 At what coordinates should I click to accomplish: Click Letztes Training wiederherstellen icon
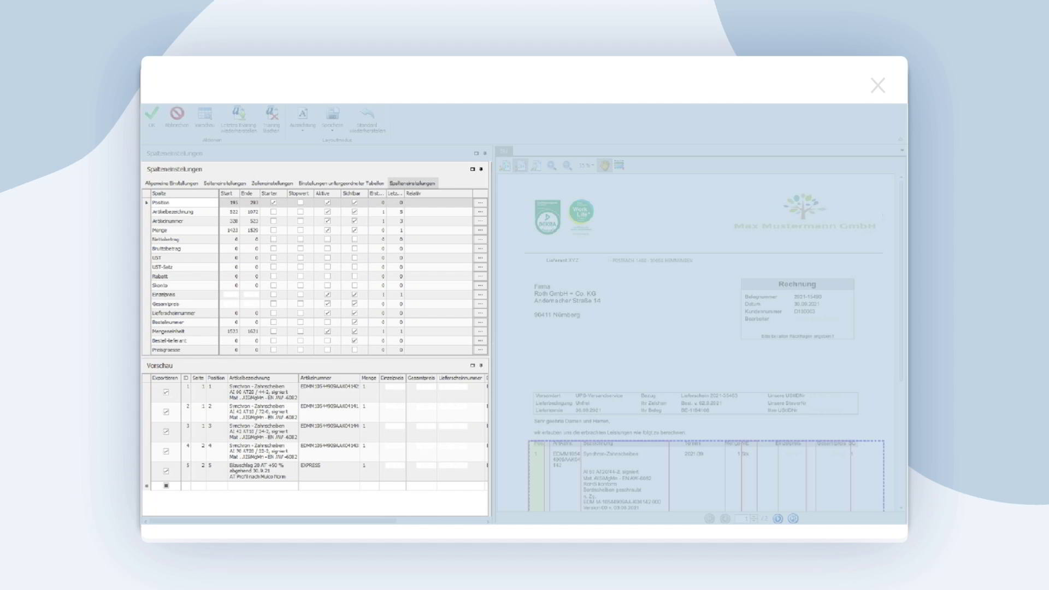[x=239, y=113]
